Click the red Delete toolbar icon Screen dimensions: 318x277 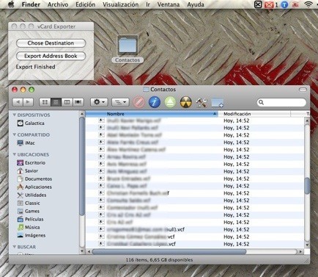pyautogui.click(x=139, y=102)
